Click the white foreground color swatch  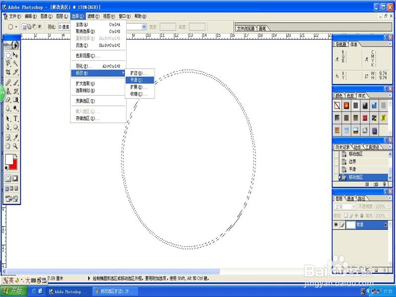[x=9, y=159]
